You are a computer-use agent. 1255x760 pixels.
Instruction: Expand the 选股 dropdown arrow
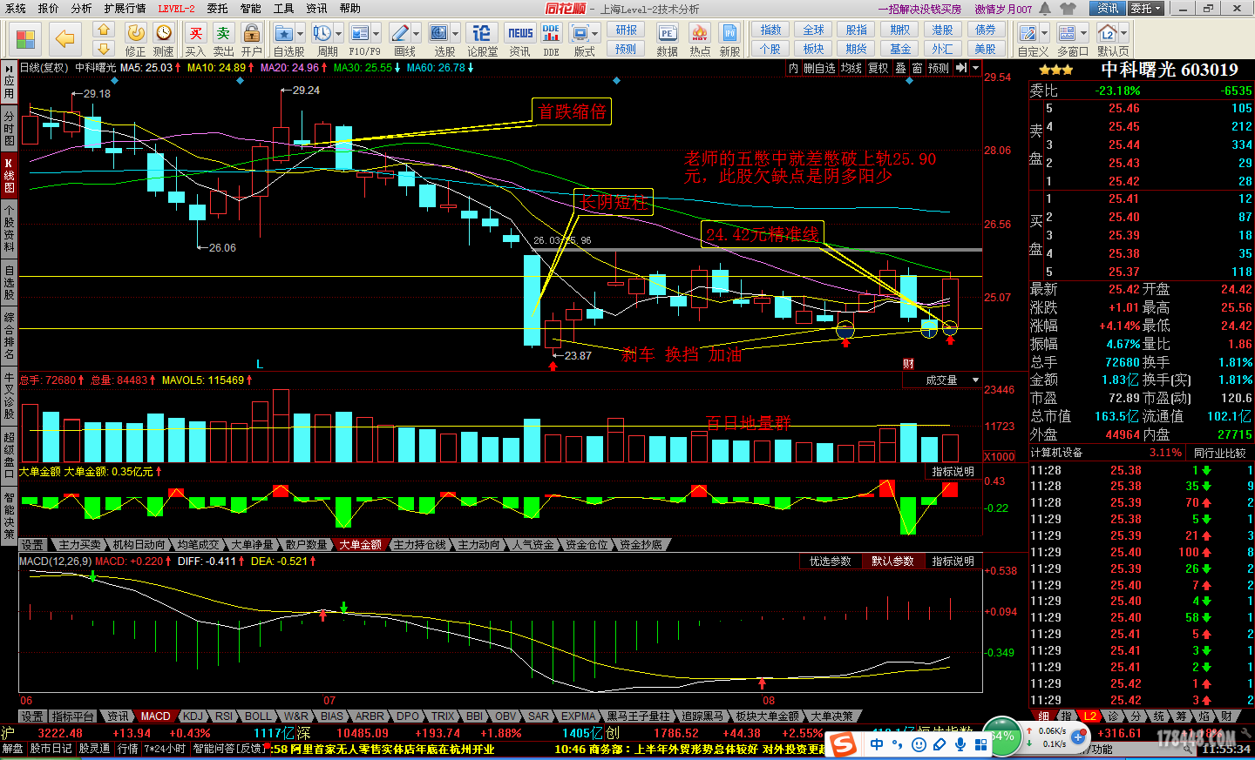(455, 34)
